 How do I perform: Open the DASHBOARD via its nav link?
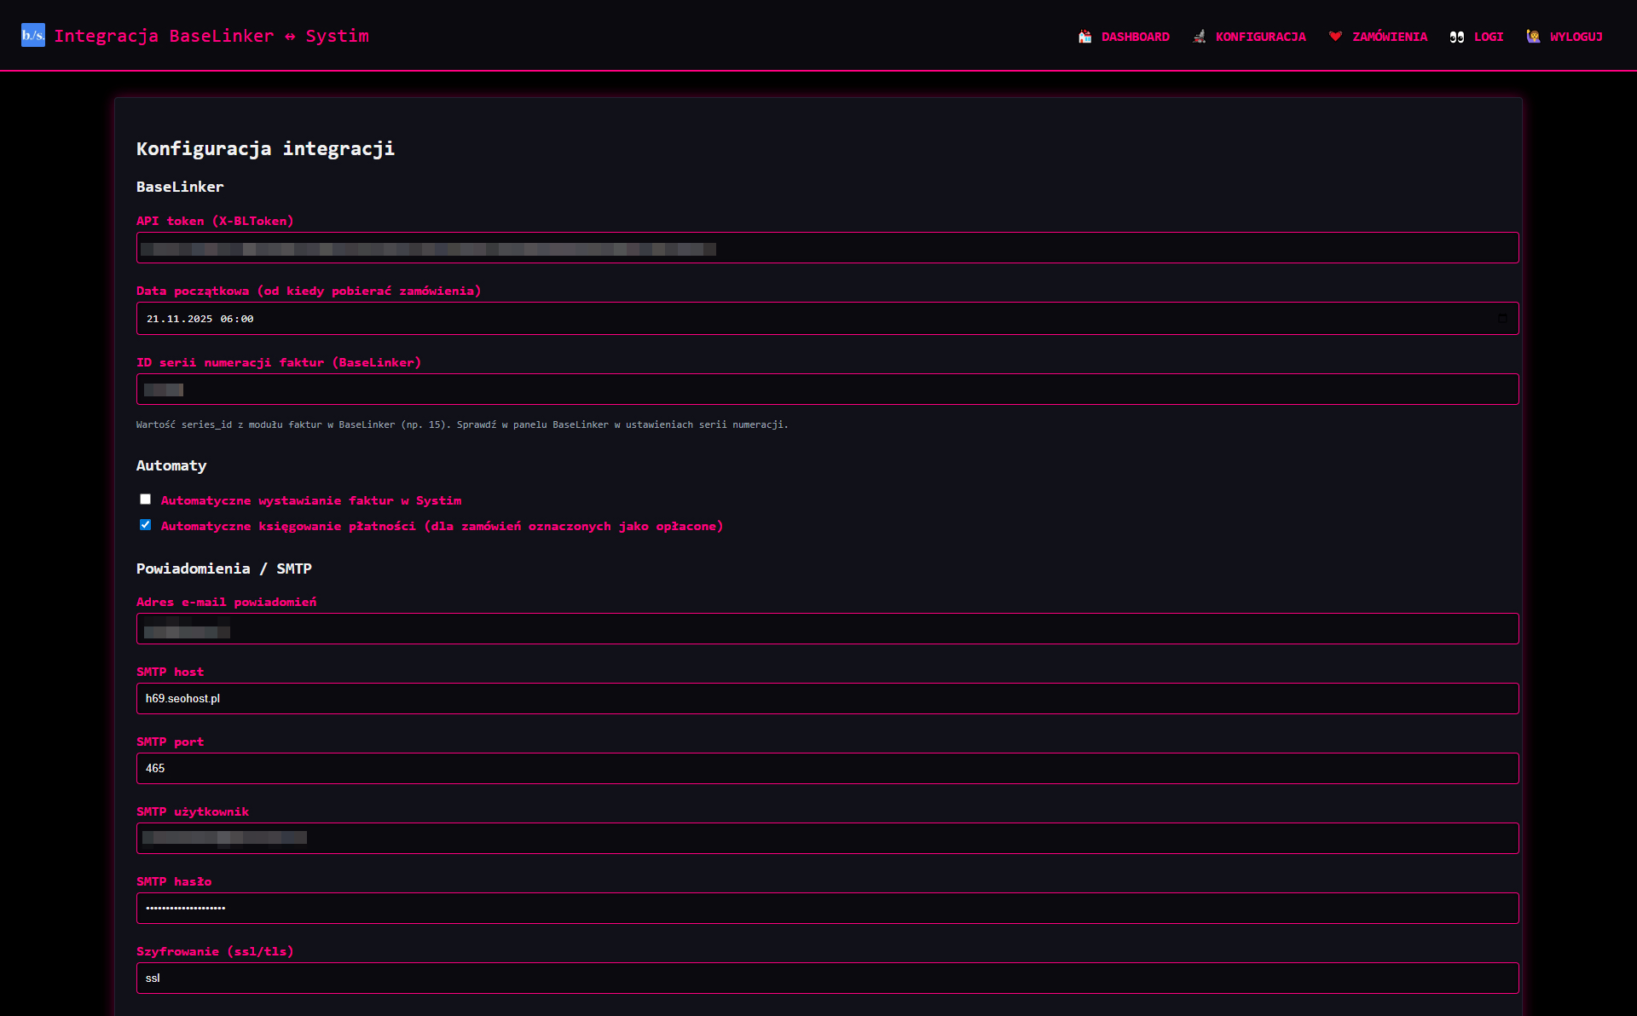point(1136,36)
